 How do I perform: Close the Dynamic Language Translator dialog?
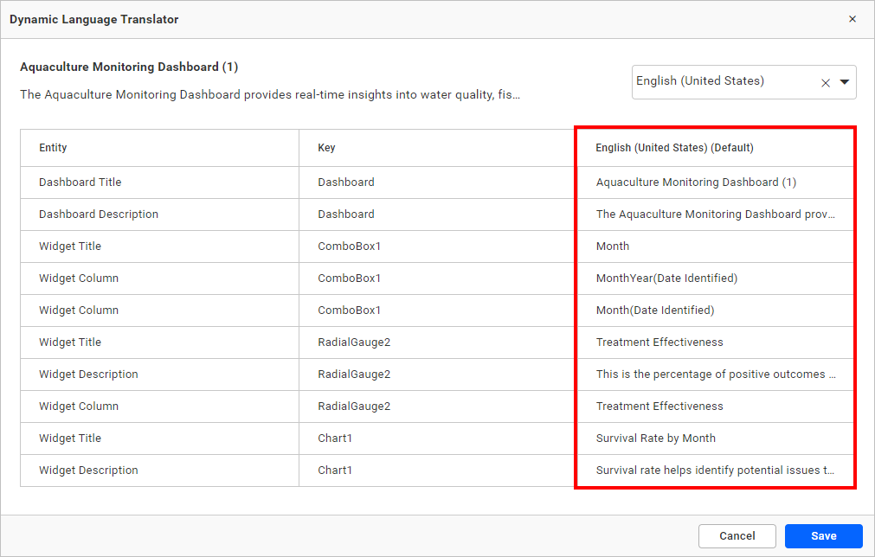852,18
